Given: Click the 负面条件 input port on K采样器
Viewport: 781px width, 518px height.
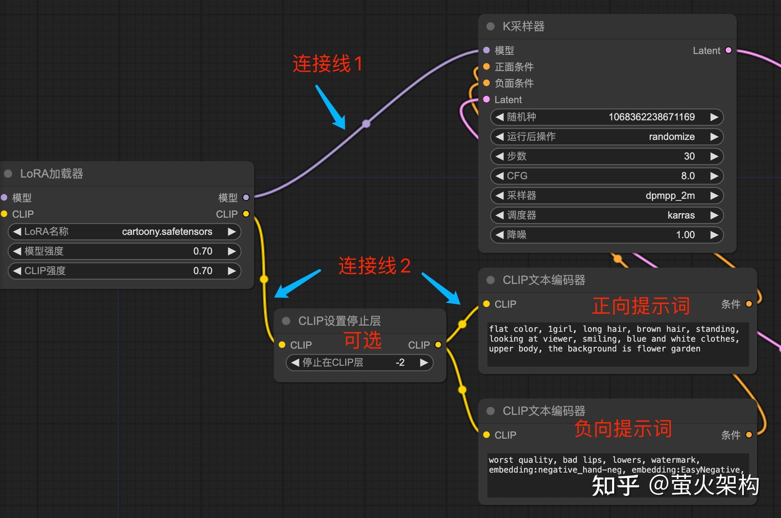Looking at the screenshot, I should coord(486,83).
